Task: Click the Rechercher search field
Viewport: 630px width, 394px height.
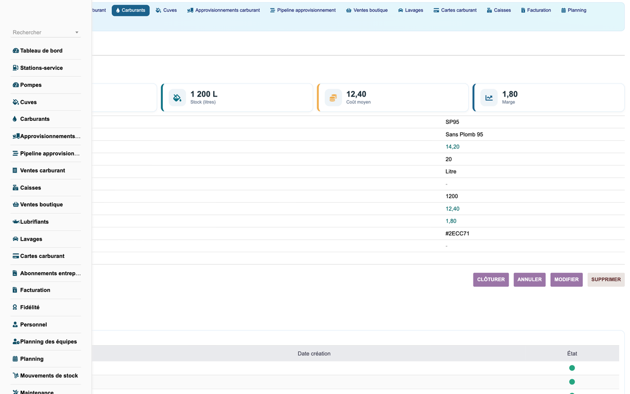Action: click(x=46, y=33)
